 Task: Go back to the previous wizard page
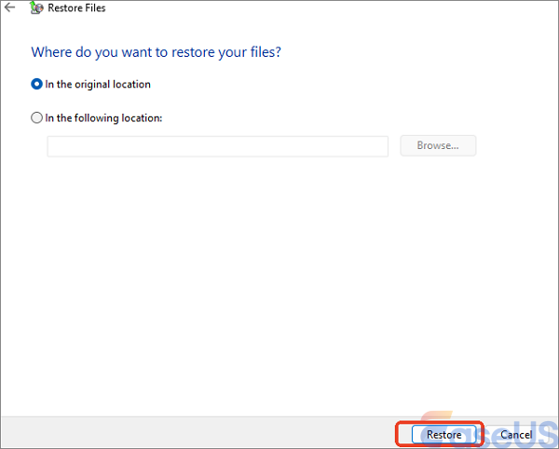9,8
